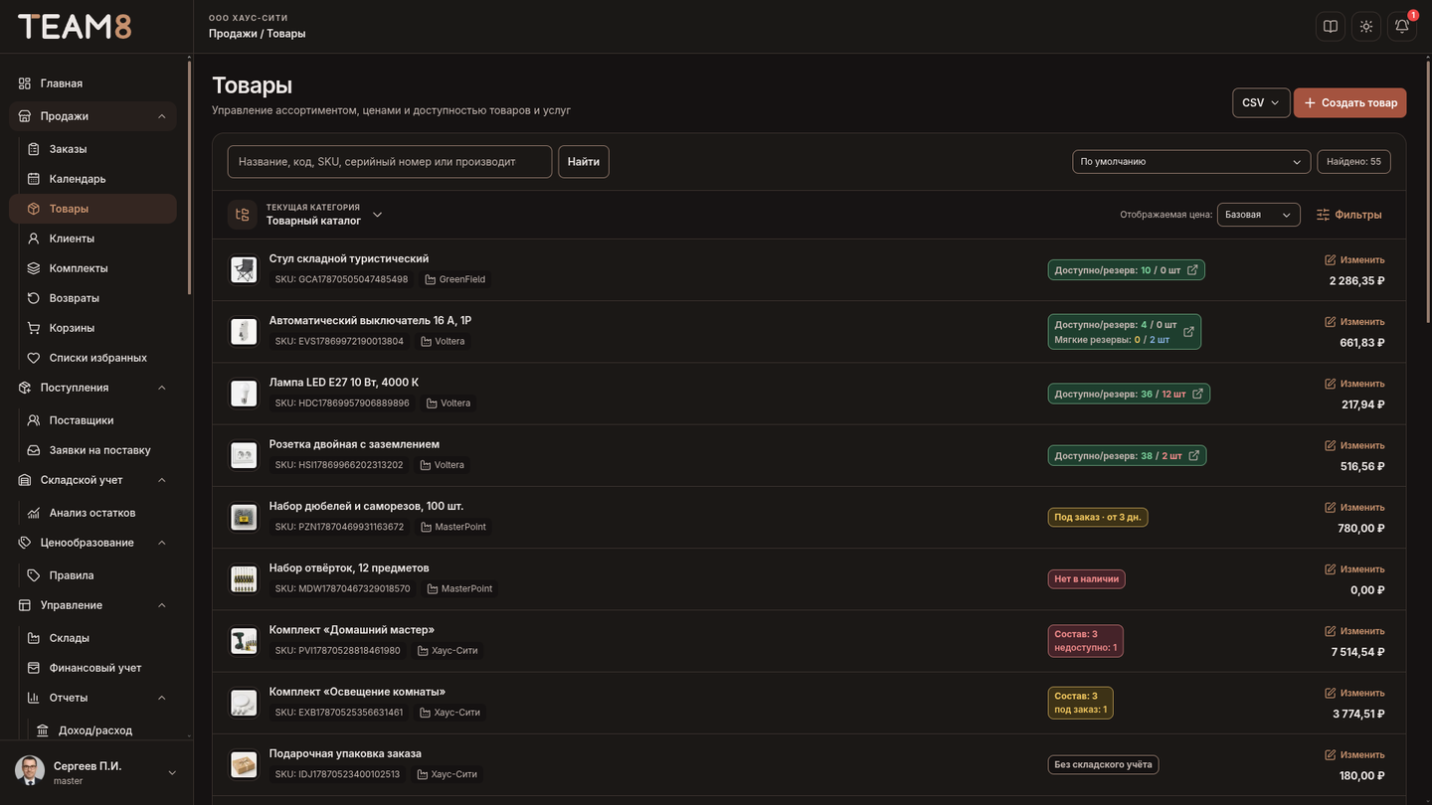Open the documentation book icon in header
Viewport: 1432px width, 805px height.
pos(1331,27)
